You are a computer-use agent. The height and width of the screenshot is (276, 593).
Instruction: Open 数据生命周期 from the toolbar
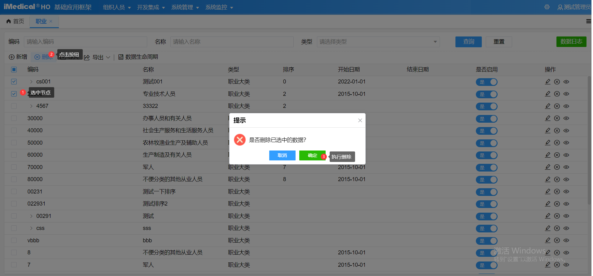point(138,57)
